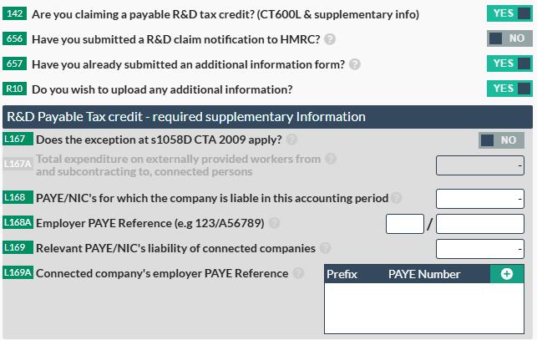537x340 pixels.
Task: Show help for PAYE/NIC's liable this period
Action: point(396,198)
